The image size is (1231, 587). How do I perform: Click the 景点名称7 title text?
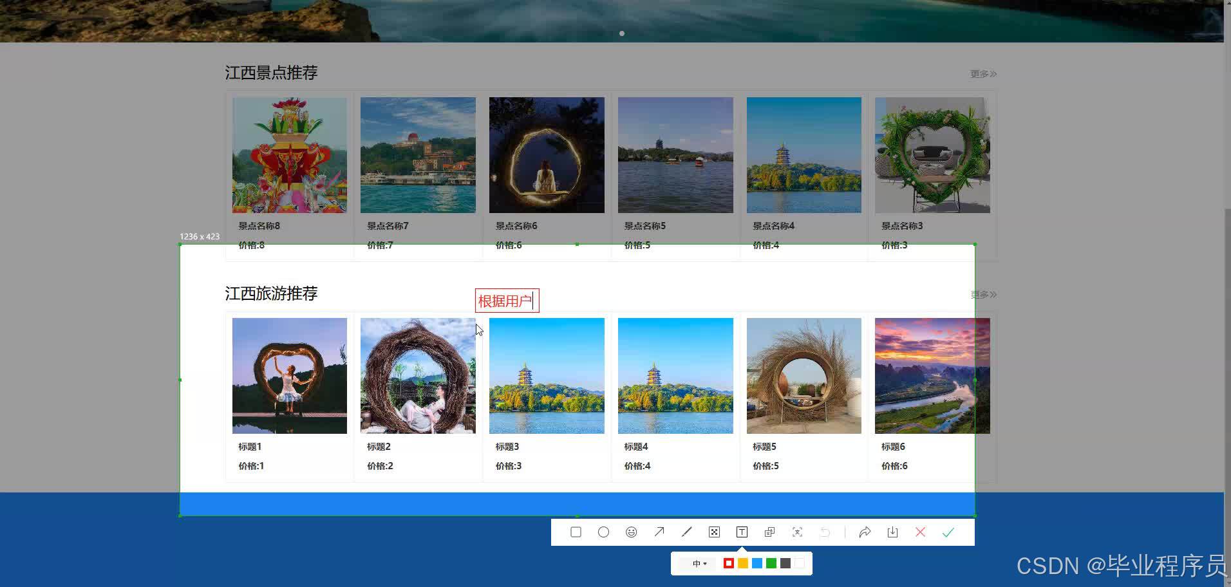pyautogui.click(x=388, y=226)
